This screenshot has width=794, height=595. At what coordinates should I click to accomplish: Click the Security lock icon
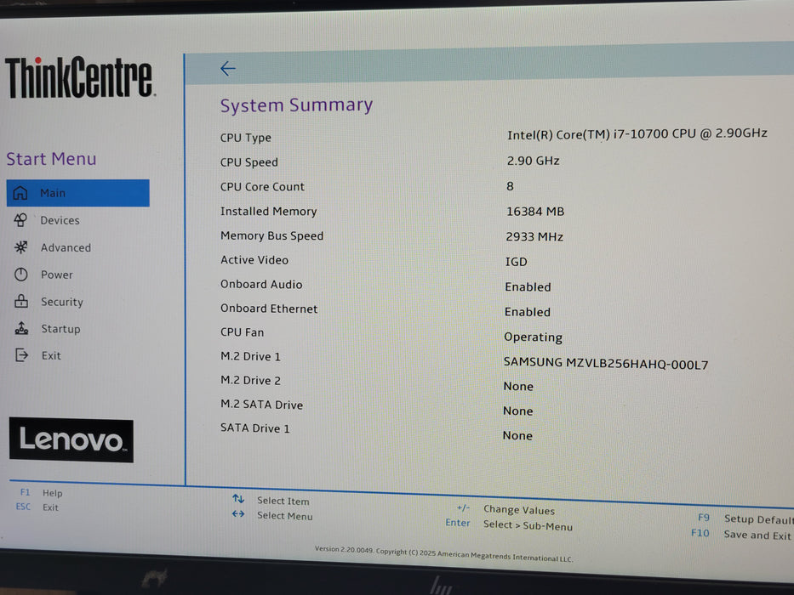point(21,301)
